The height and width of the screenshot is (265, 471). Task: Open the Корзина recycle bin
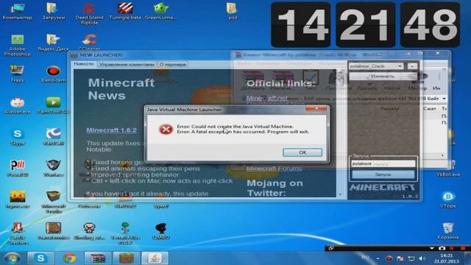tap(448, 231)
